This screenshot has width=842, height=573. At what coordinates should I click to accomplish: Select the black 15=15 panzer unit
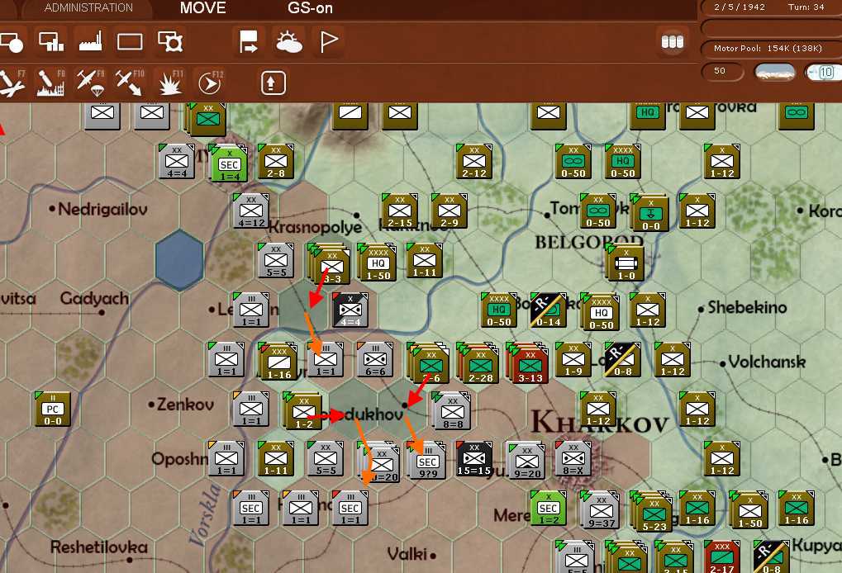(474, 459)
